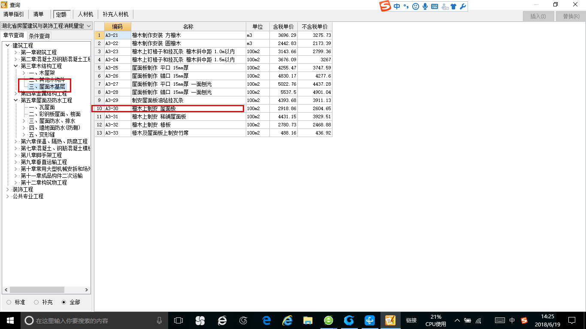Open the touch keyboard tray icon

pos(500,320)
